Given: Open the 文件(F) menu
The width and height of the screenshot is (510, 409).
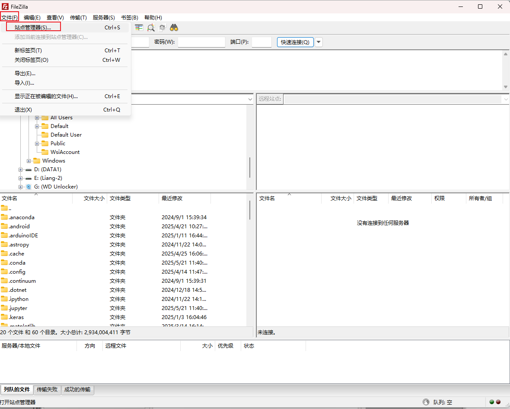Looking at the screenshot, I should click(x=10, y=18).
